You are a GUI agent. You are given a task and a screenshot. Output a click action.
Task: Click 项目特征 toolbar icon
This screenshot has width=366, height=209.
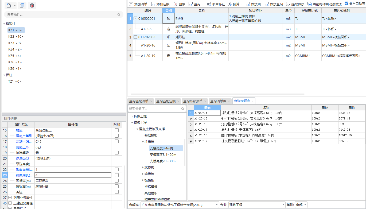[x=209, y=4]
